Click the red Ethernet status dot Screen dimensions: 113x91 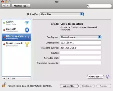pyautogui.click(x=4, y=37)
